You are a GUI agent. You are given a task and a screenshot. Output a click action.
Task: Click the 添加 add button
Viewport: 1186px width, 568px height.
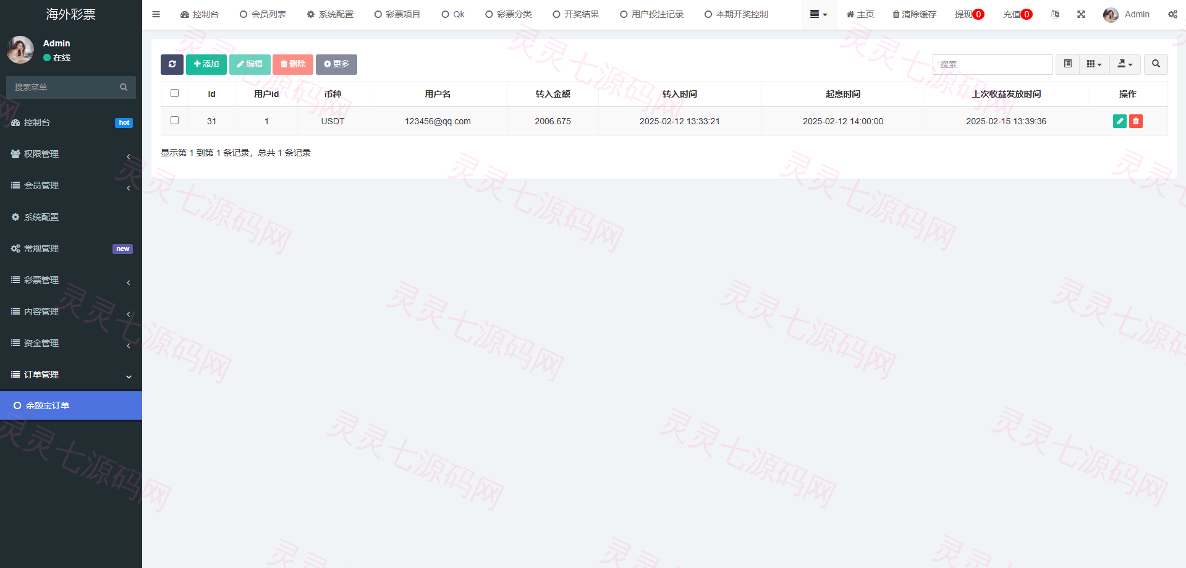(206, 64)
